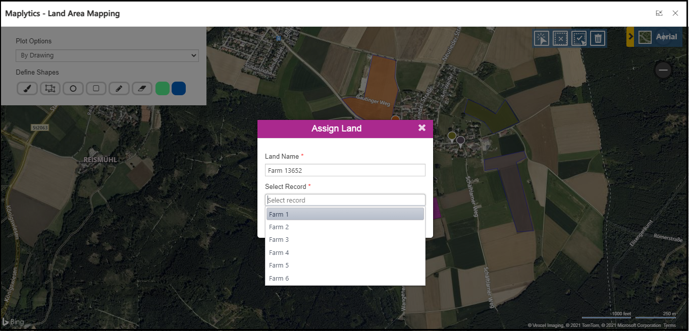Pick Farm 6 from the list
Screen dimensions: 689x331
tap(345, 278)
